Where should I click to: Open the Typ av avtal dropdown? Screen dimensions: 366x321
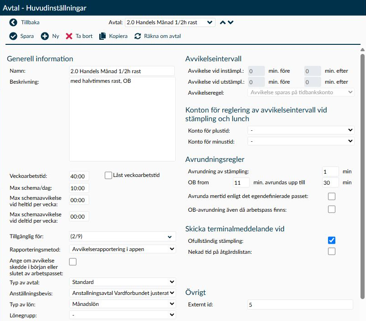123,282
